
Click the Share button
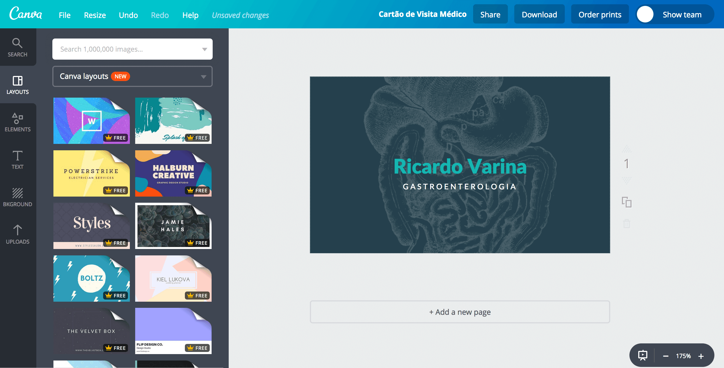point(490,14)
